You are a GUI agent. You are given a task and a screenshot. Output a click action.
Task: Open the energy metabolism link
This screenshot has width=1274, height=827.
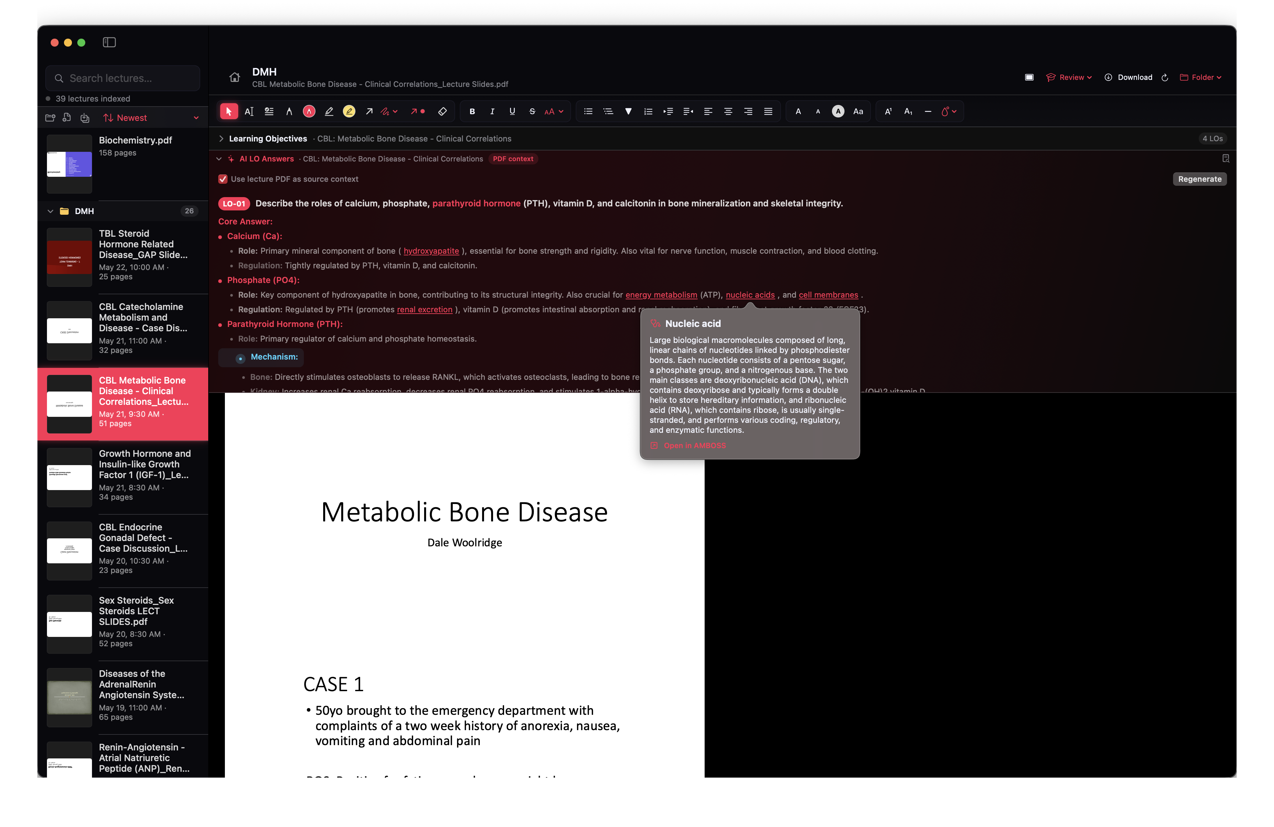(x=661, y=295)
